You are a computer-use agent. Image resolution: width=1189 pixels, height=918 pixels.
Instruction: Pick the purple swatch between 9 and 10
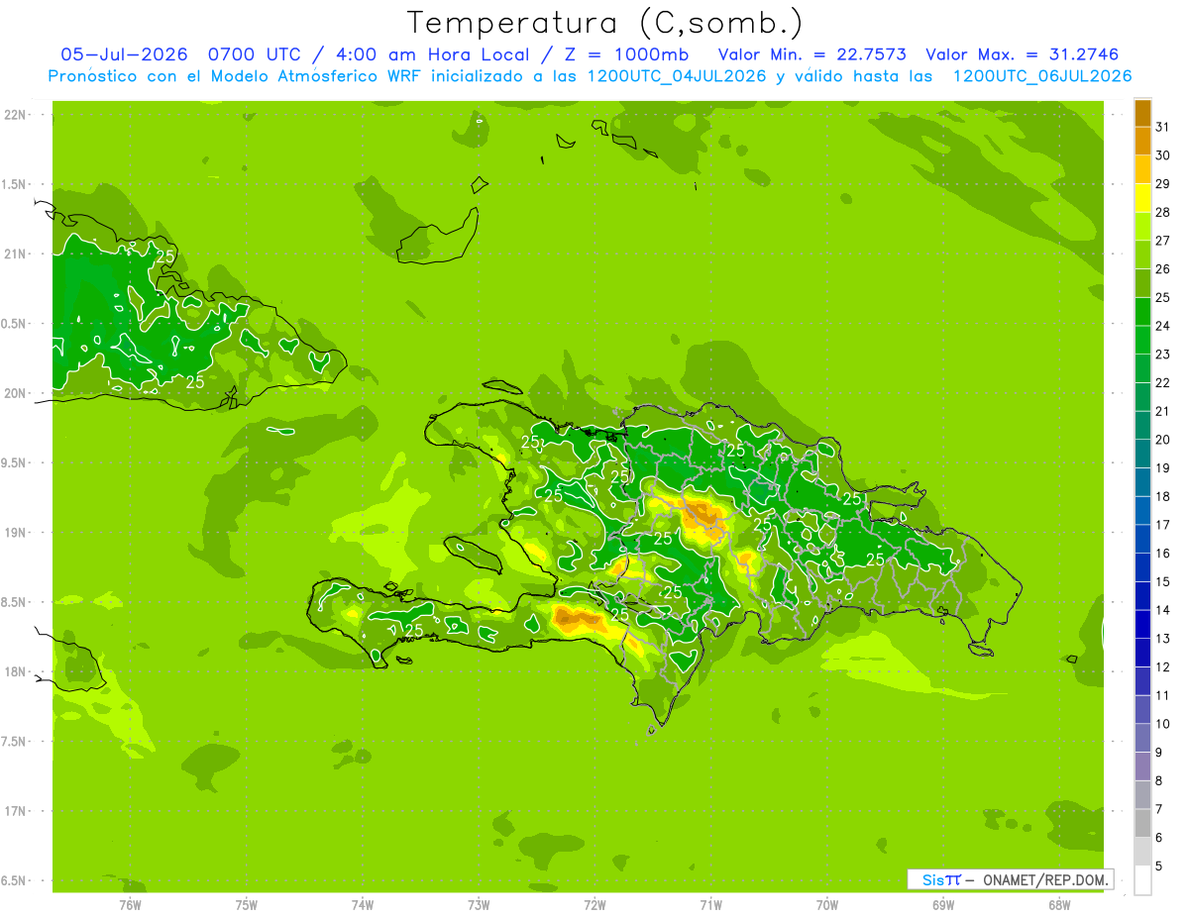pos(1142,738)
